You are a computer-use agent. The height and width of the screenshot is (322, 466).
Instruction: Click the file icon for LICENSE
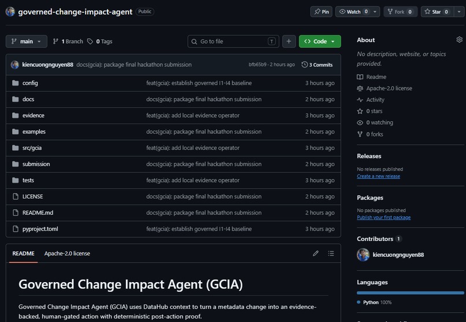(x=16, y=196)
